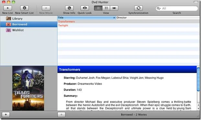201x120 pixels.
Task: Open the Wishlist list
Action: (x=29, y=30)
